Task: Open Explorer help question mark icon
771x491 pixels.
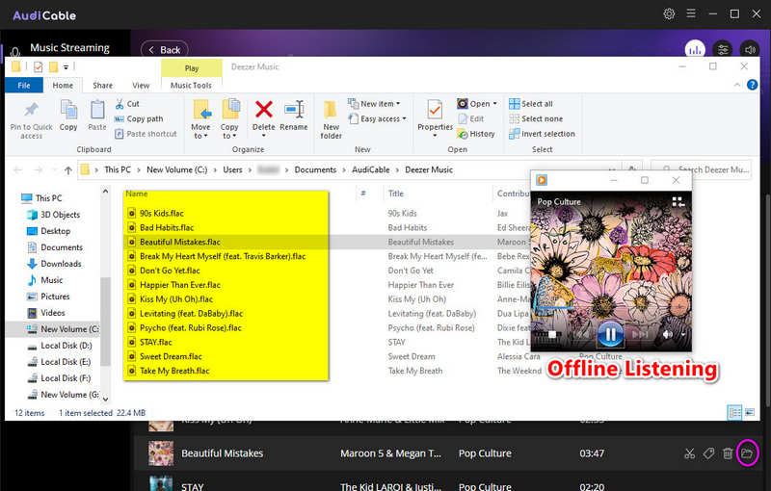Action: coord(752,85)
